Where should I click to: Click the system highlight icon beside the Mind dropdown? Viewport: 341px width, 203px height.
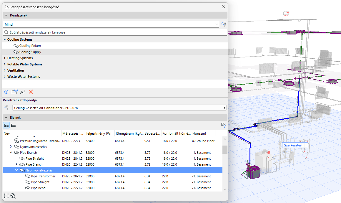tap(224, 24)
